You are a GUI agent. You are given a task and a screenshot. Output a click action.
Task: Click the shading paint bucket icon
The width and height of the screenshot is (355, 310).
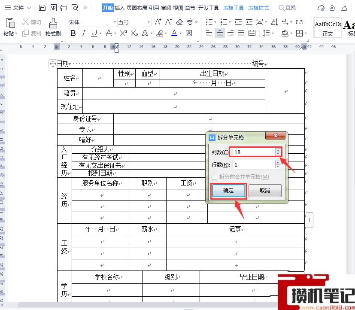click(285, 33)
